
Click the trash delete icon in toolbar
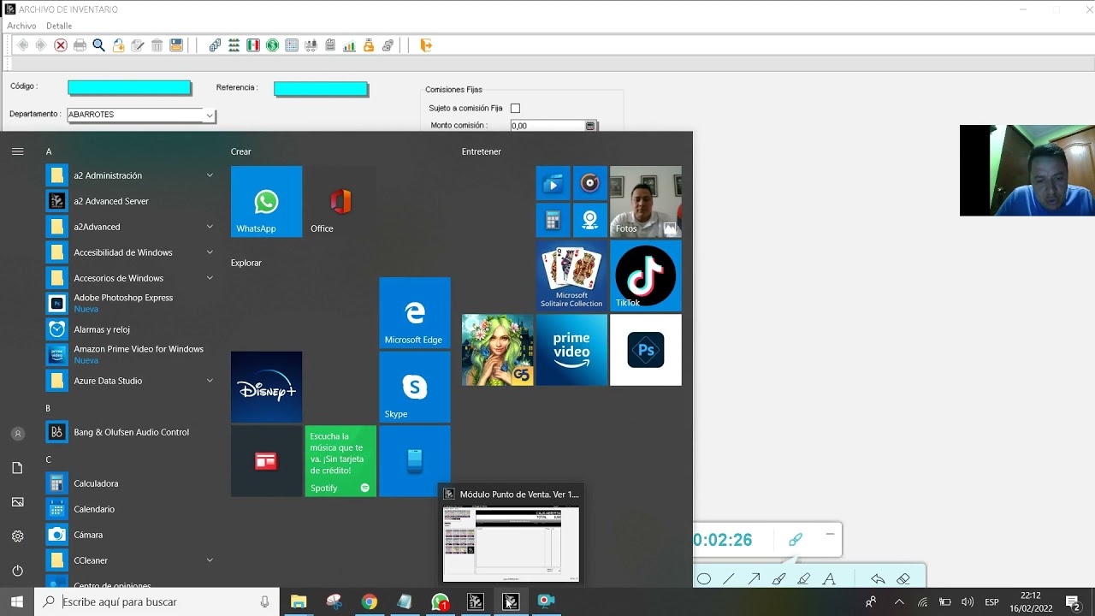157,45
